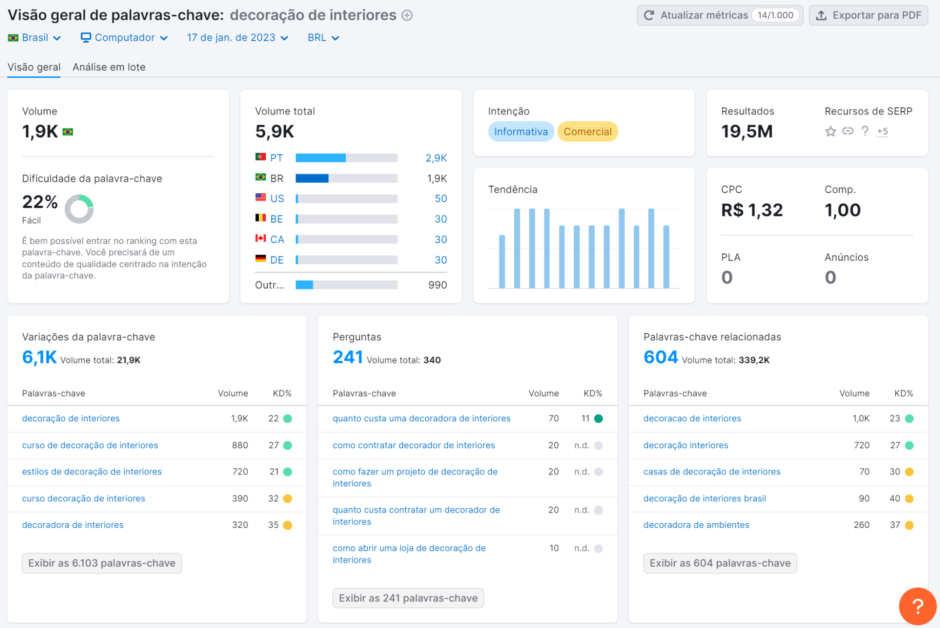This screenshot has height=628, width=940.
Task: Click the 604 related keywords count
Action: tap(660, 358)
